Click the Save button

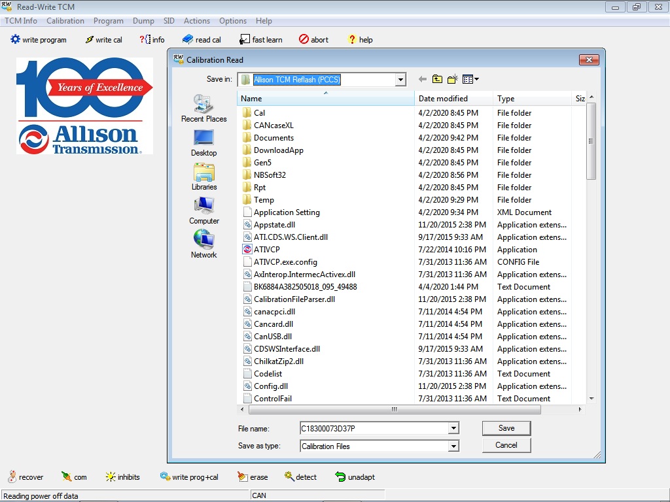pyautogui.click(x=506, y=428)
